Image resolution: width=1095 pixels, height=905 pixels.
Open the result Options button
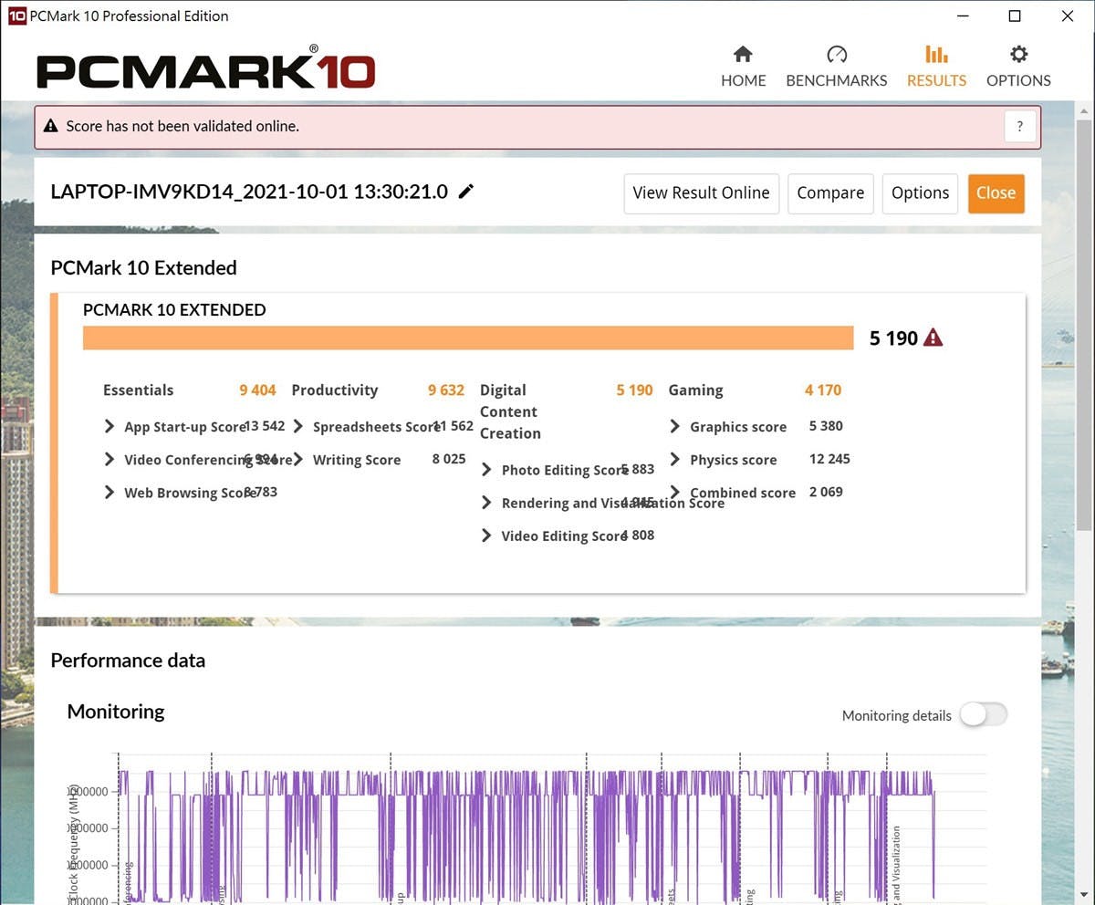(x=920, y=193)
